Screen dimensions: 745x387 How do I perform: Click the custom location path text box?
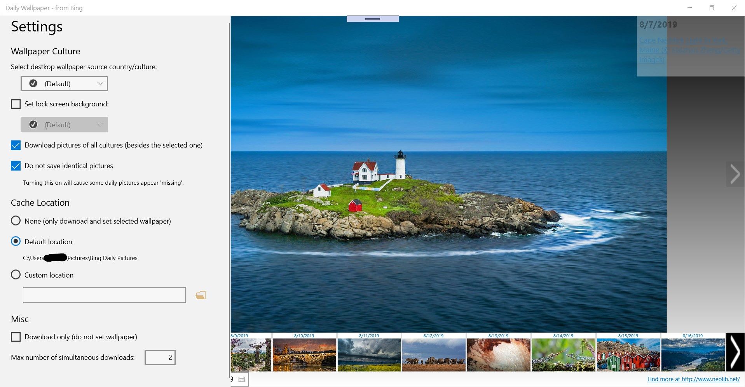point(104,295)
